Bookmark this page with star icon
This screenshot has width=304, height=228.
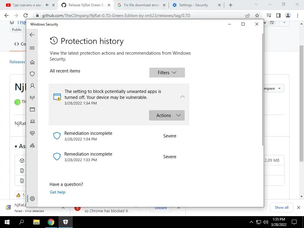point(257,15)
